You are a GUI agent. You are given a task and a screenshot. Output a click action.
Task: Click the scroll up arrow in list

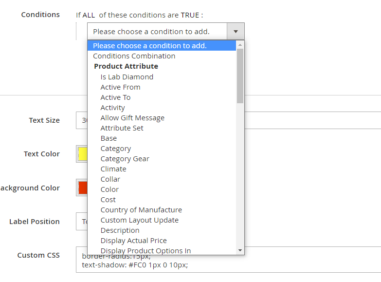coord(240,45)
